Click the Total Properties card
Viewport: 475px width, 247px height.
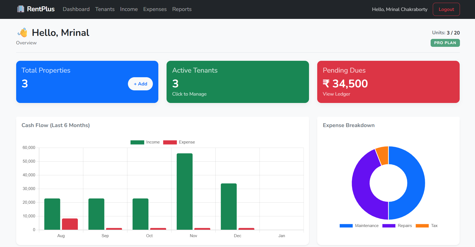87,82
